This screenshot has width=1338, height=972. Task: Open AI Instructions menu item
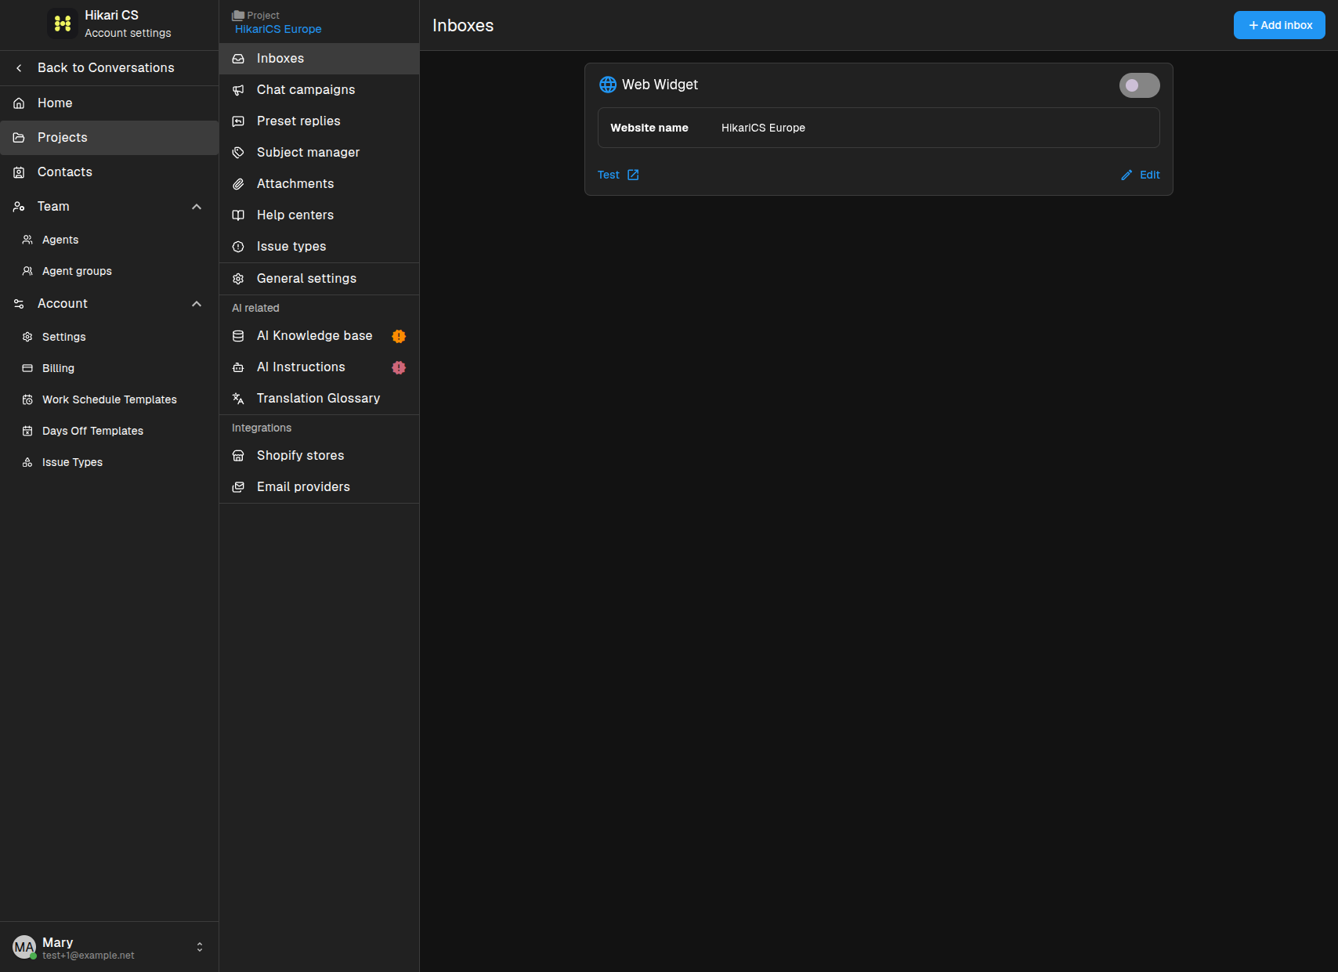pos(319,367)
